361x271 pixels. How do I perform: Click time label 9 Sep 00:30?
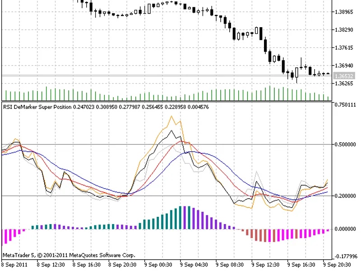158,265
